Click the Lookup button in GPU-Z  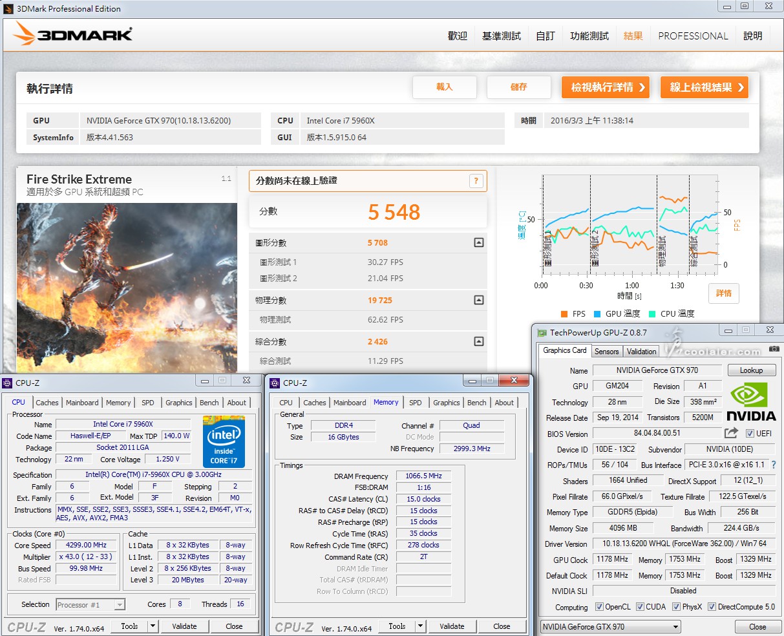tap(752, 370)
